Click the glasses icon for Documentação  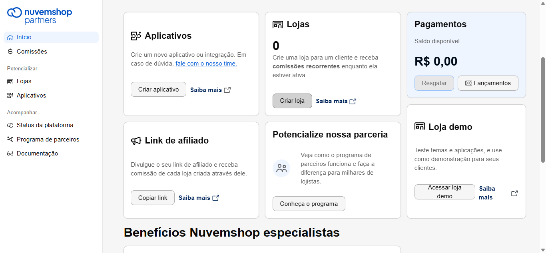[x=10, y=154]
